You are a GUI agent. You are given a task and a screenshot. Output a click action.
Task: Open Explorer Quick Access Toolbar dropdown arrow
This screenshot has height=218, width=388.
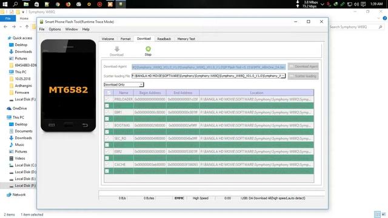(x=23, y=12)
